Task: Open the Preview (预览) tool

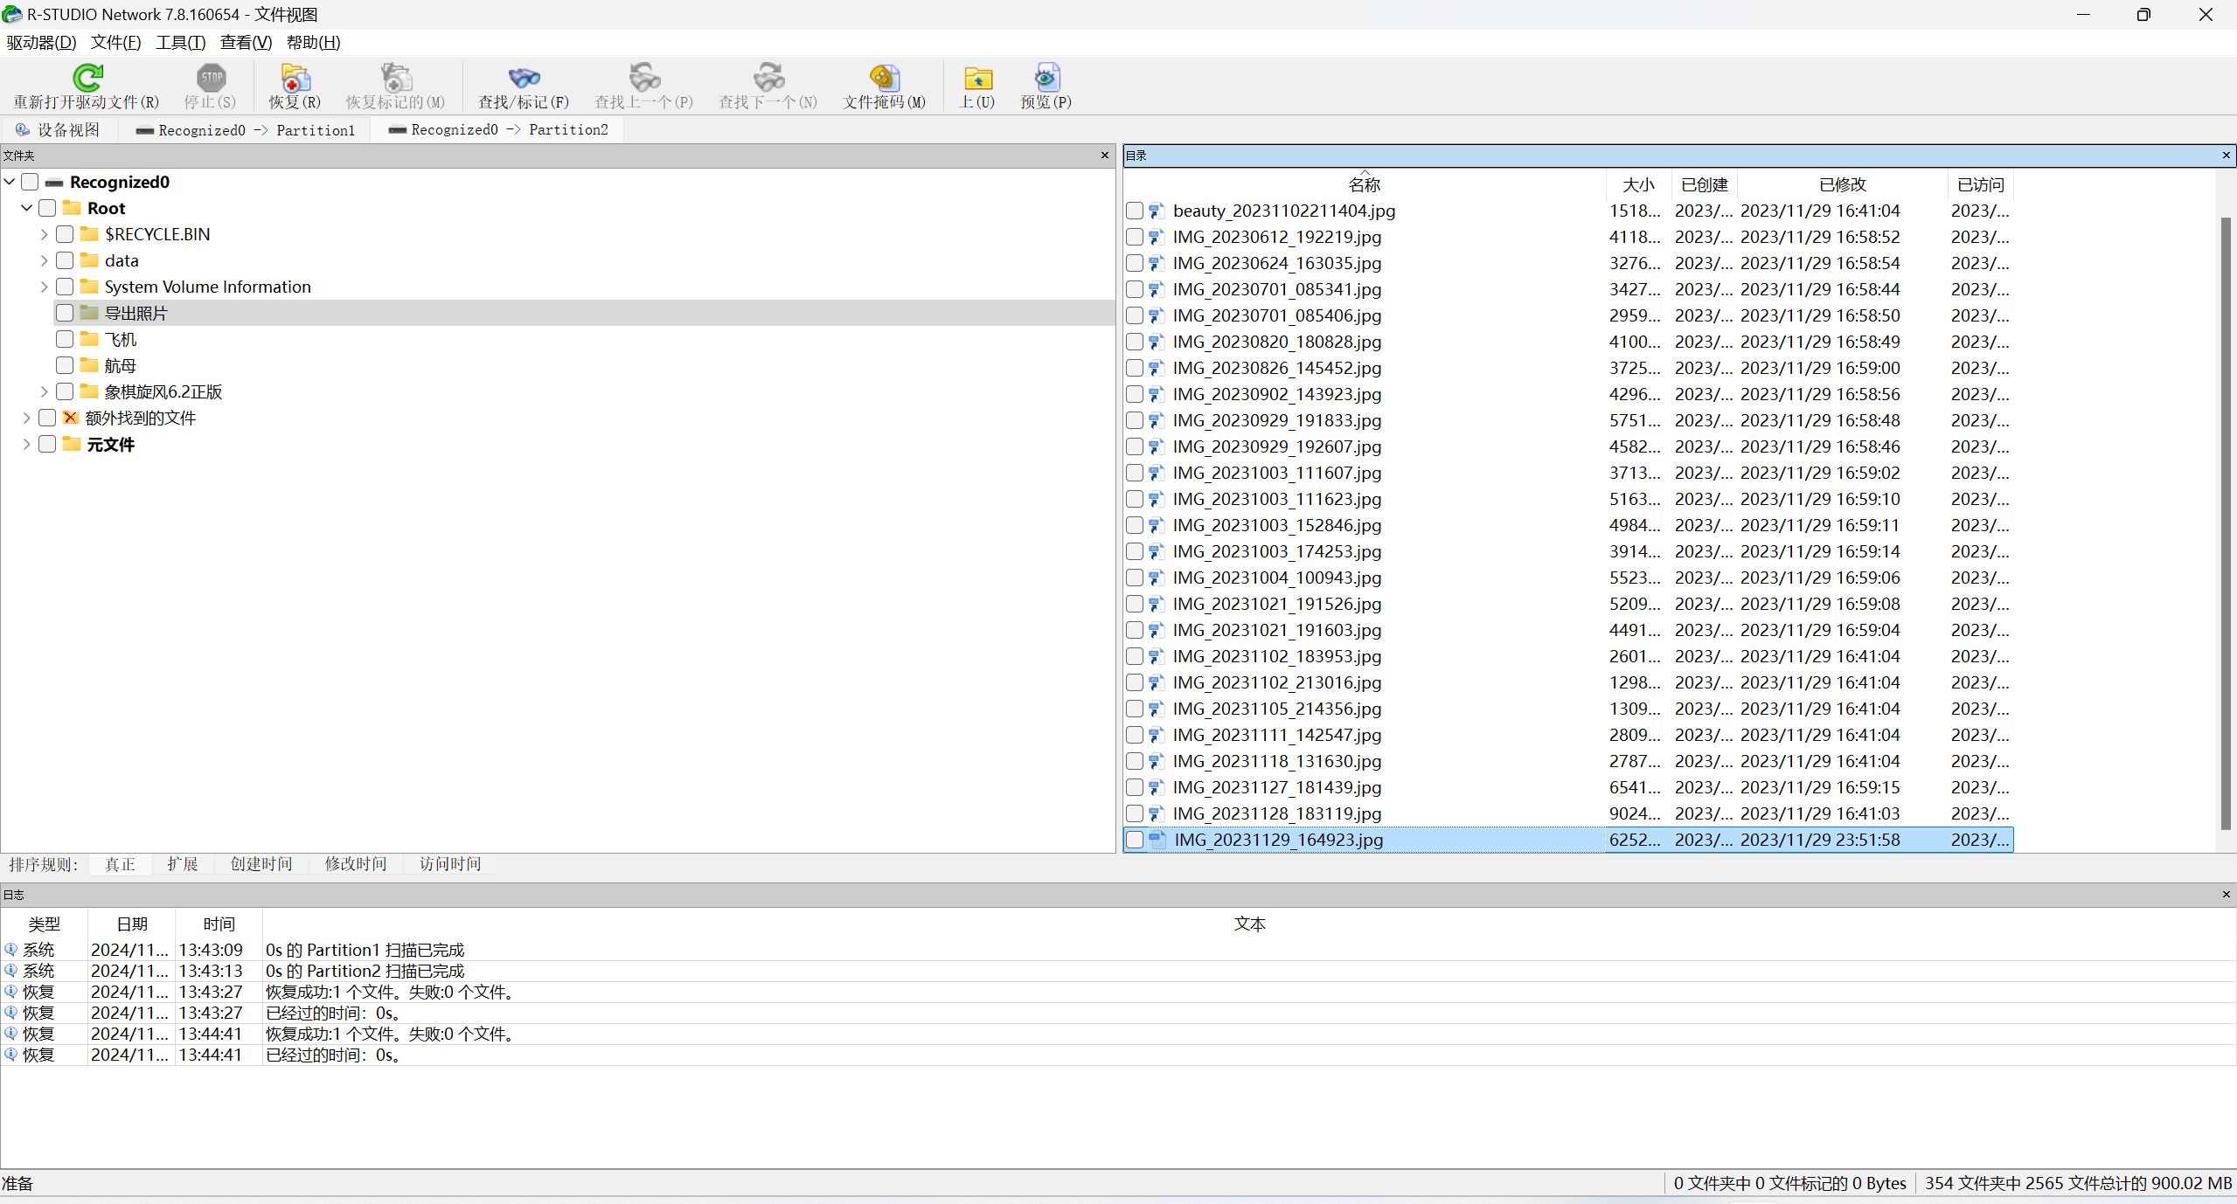Action: pyautogui.click(x=1046, y=79)
